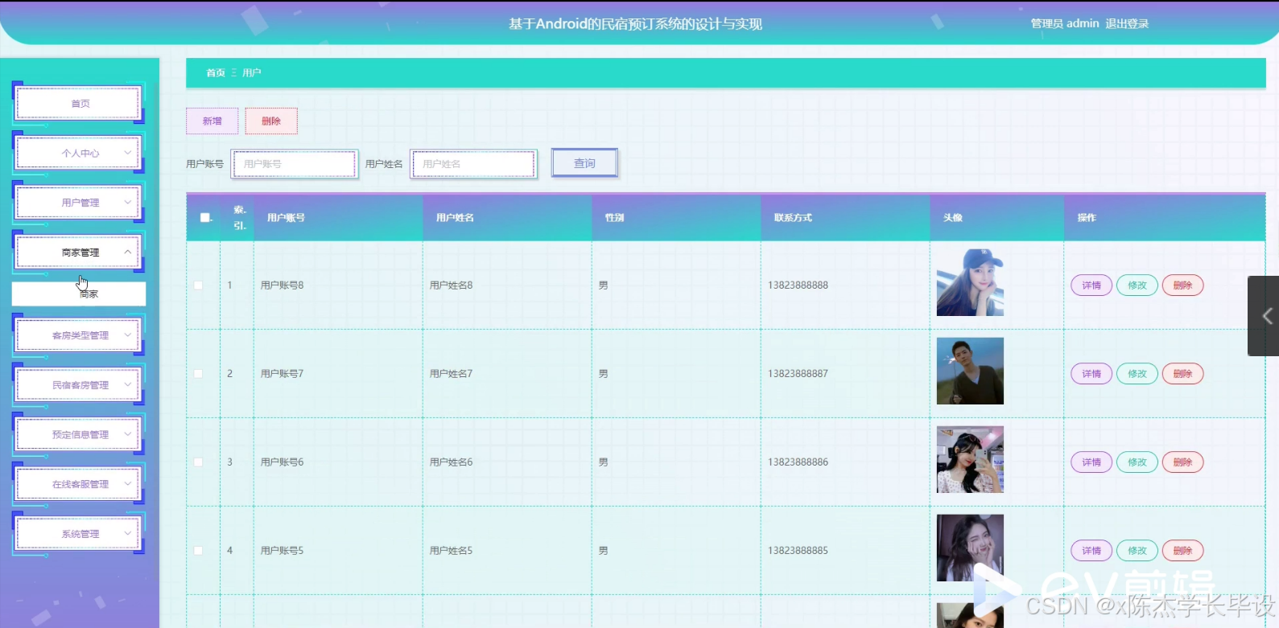Go to 首页 in the breadcrumb

pos(215,72)
